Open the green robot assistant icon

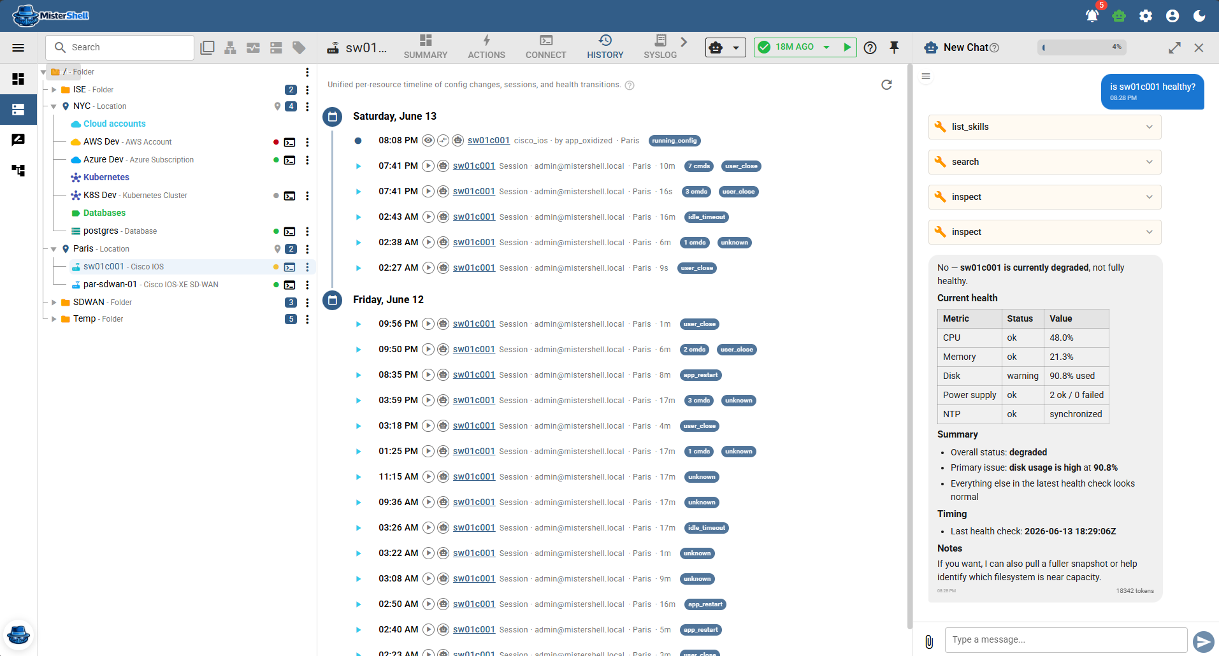1119,16
